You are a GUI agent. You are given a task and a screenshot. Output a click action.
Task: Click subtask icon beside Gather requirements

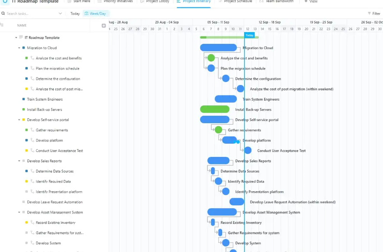pos(32,130)
